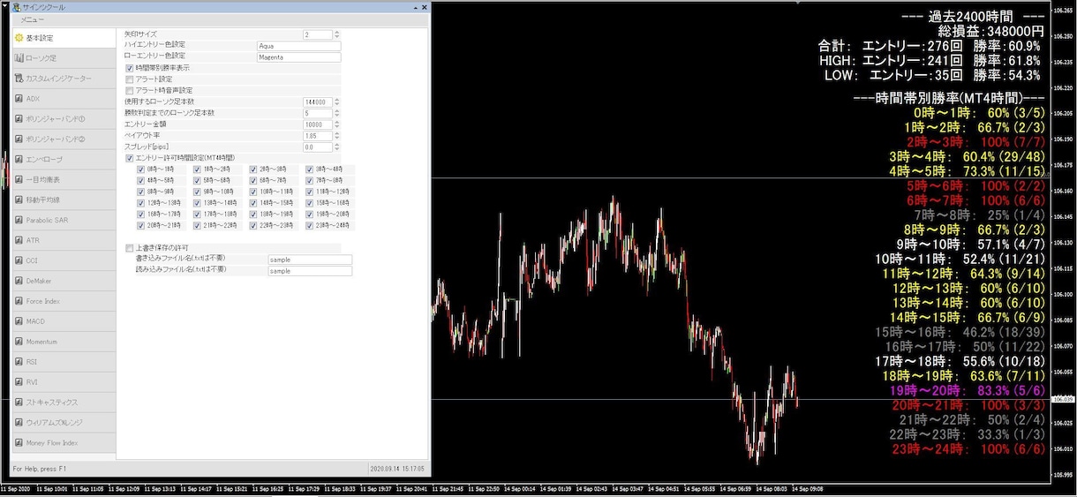Click the '19時～20時: 83.3% (5/6)' chart line
1077x497 pixels.
968,390
